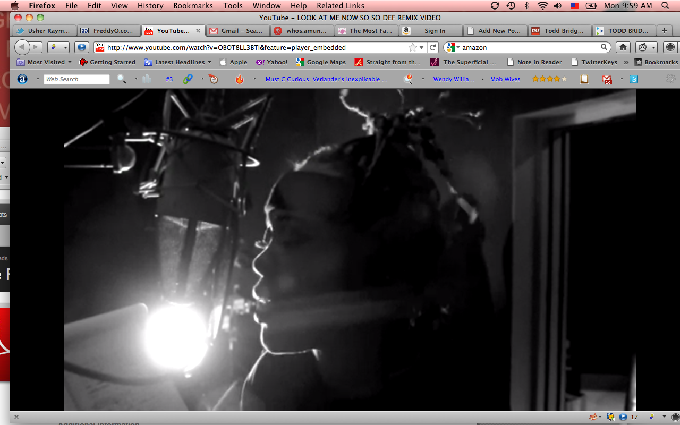
Task: Click the Home button in navigation toolbar
Action: [x=623, y=47]
